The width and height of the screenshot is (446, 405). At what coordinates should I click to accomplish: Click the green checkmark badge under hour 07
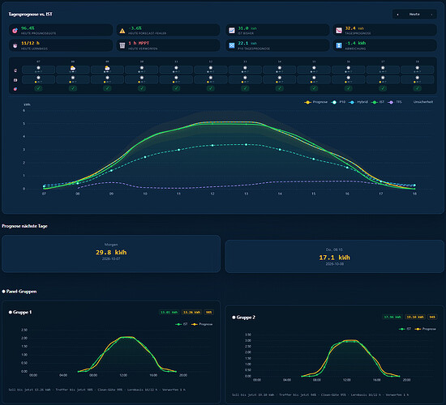click(38, 88)
